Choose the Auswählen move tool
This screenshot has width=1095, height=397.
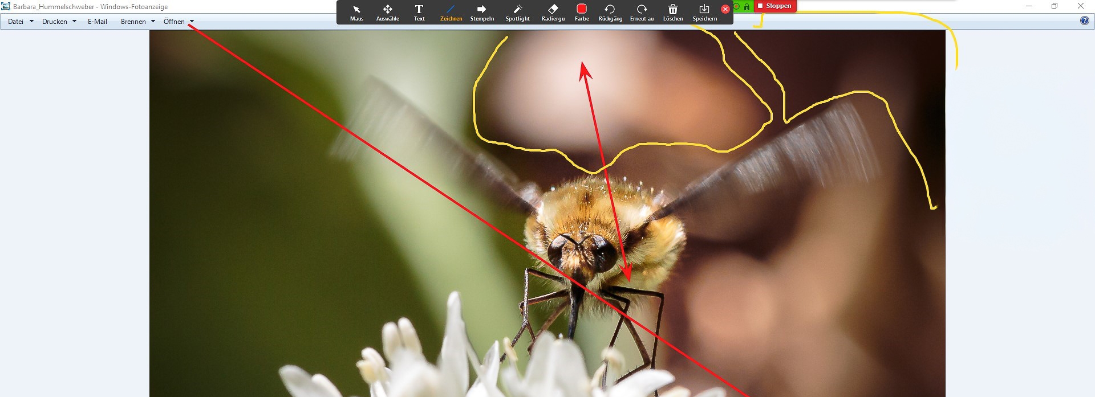(387, 12)
